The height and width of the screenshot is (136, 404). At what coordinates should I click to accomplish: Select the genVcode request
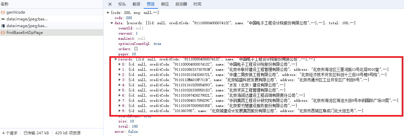(x=52, y=12)
